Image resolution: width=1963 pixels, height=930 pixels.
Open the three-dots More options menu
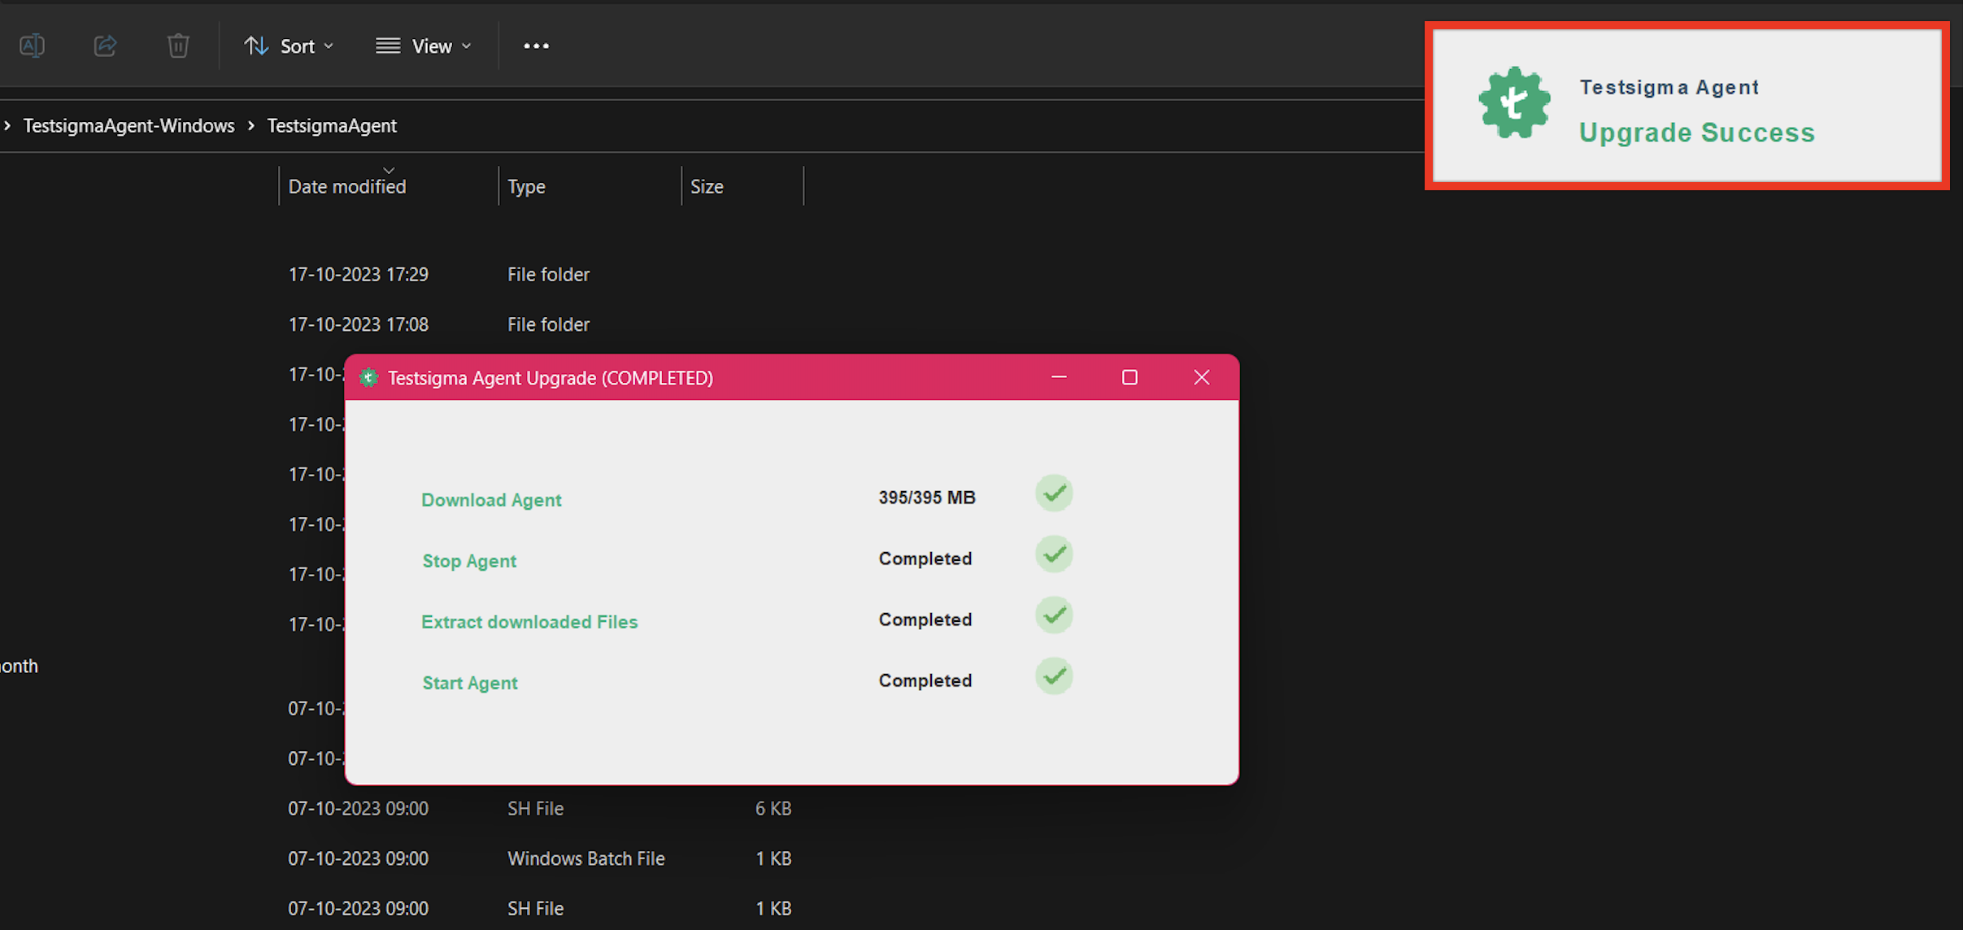pyautogui.click(x=536, y=46)
